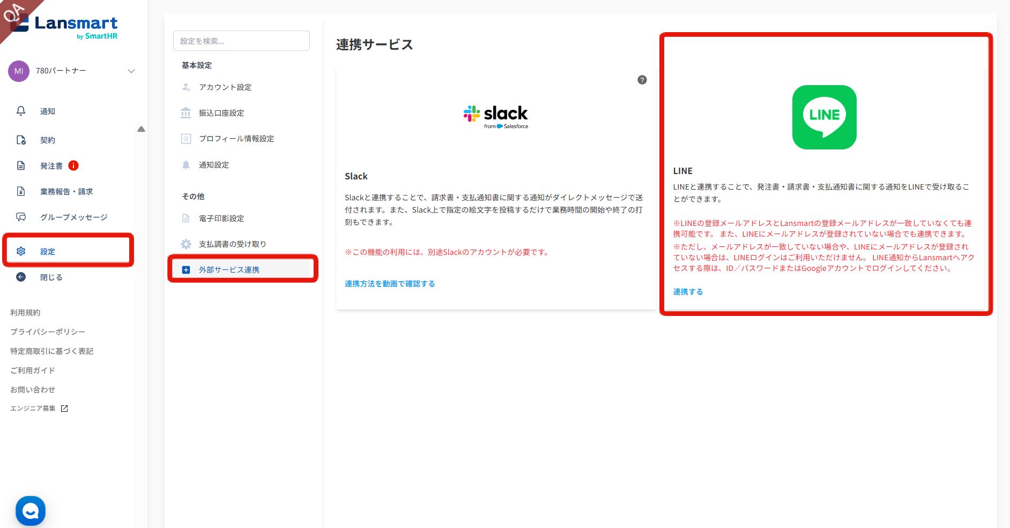Open 支払調書の受け取り settings
This screenshot has height=528, width=1010.
[233, 244]
